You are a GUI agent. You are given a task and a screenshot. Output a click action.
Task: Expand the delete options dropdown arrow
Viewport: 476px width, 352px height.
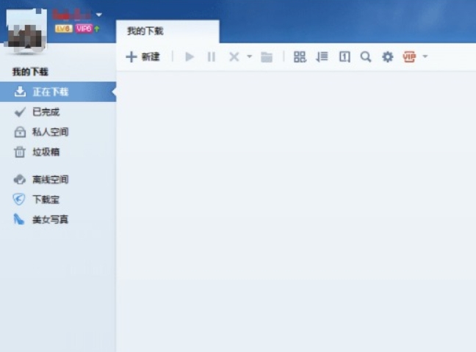(249, 56)
